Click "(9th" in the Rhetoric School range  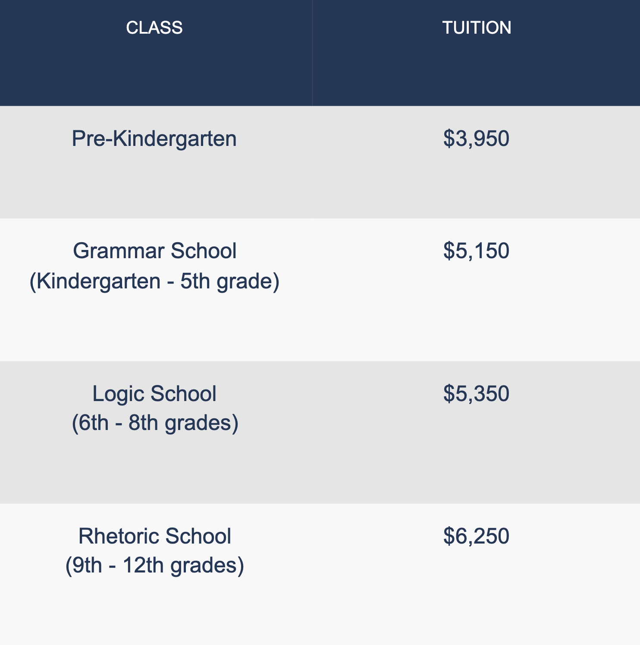point(84,566)
